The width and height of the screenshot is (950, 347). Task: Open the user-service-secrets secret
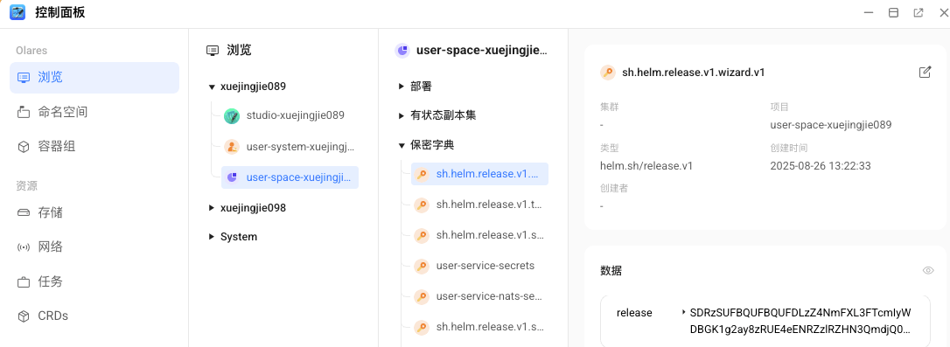479,265
